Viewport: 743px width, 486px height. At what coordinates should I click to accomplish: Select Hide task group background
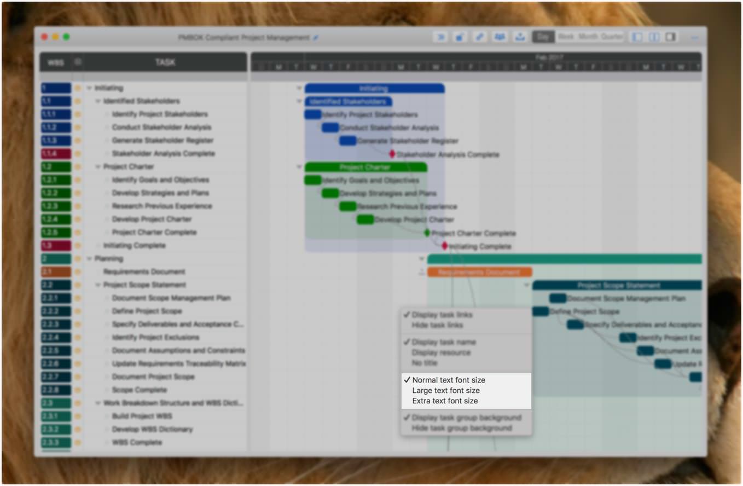(461, 428)
